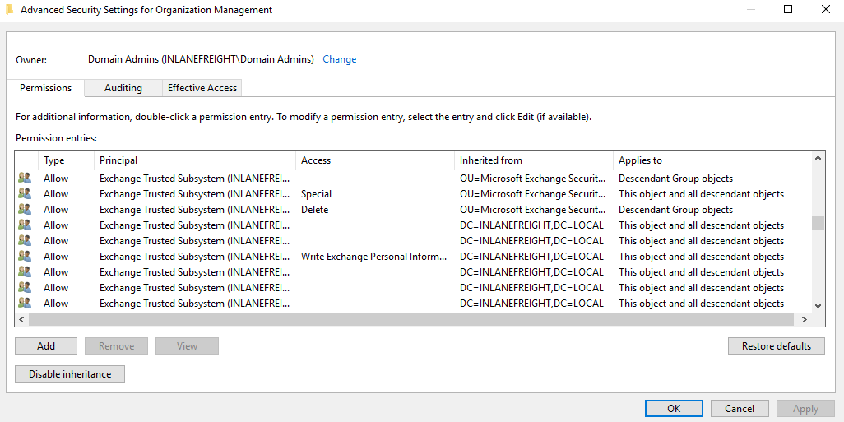Select the group icon of the Special access entry
Image resolution: width=844 pixels, height=422 pixels.
click(25, 194)
